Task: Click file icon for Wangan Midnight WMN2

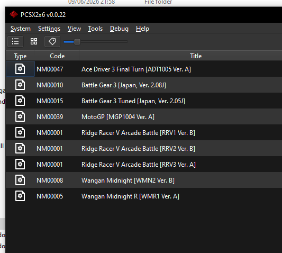Action: (x=20, y=180)
